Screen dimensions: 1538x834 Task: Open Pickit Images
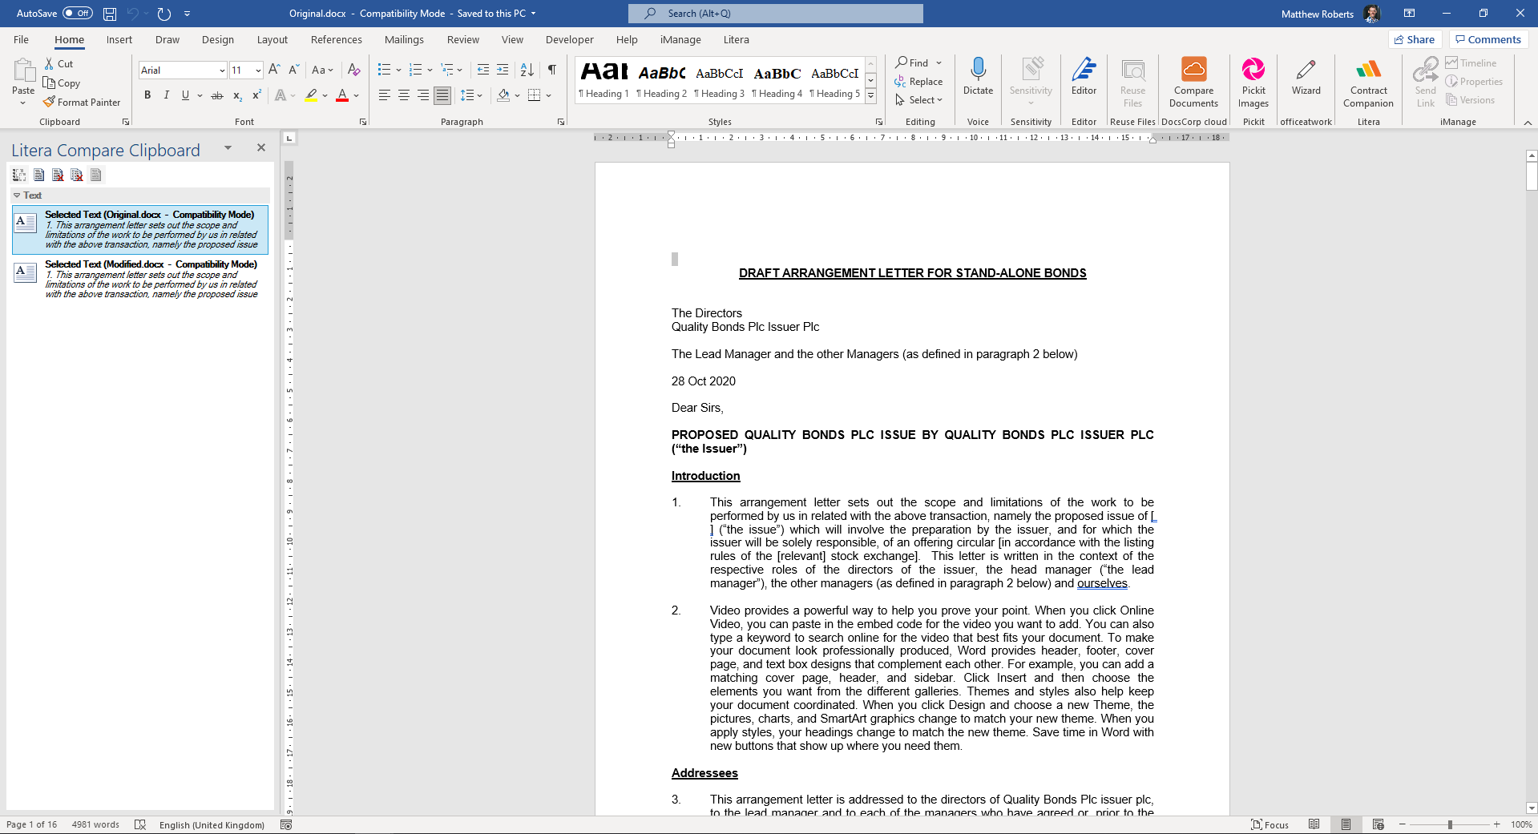pyautogui.click(x=1253, y=82)
